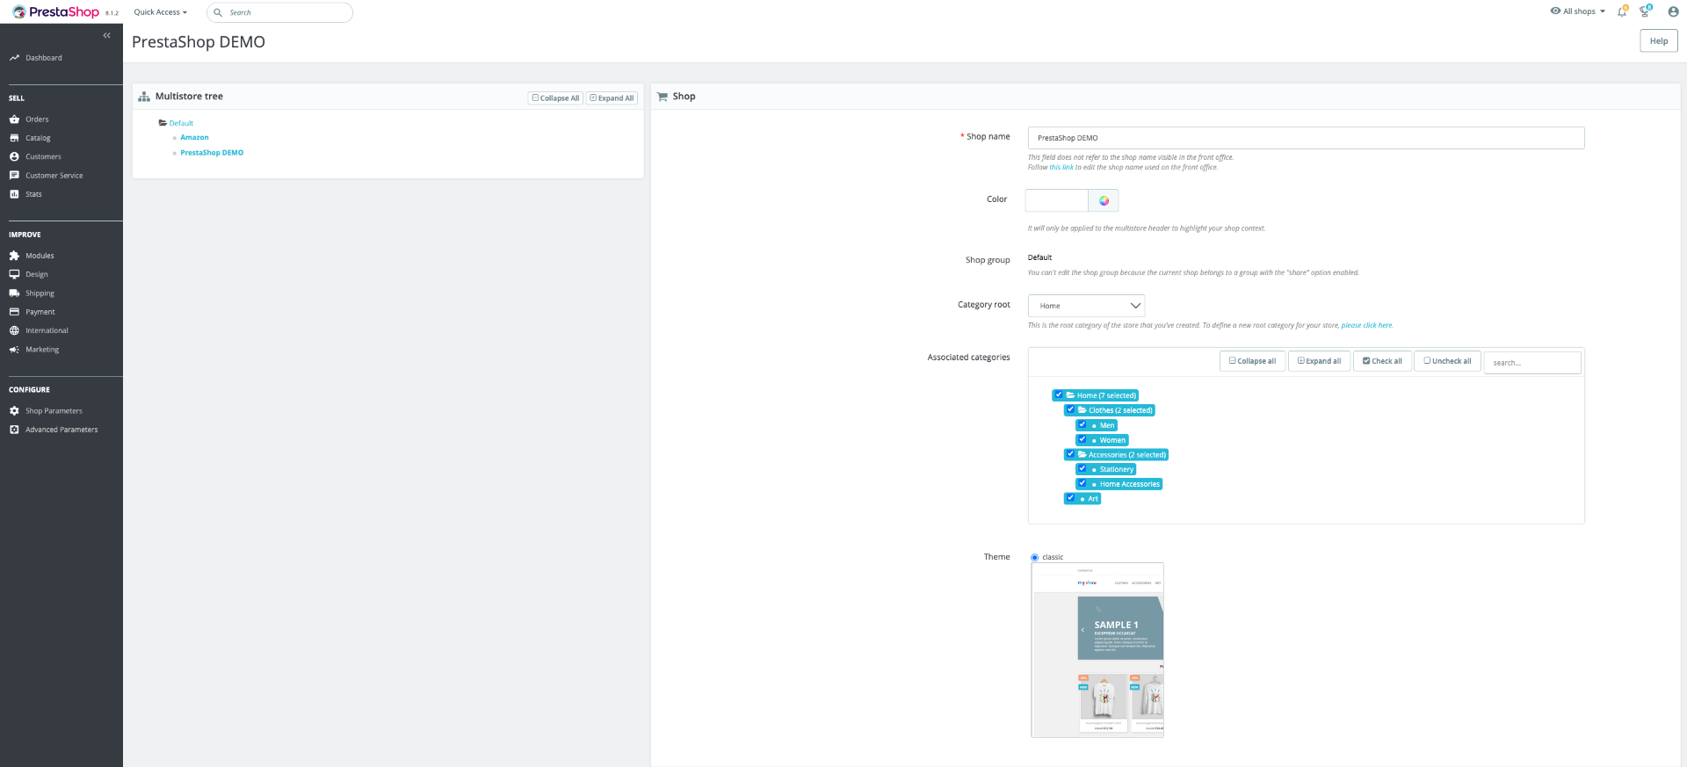Click Collapse All in Multistore tree
Image resolution: width=1687 pixels, height=767 pixels.
[x=555, y=98]
